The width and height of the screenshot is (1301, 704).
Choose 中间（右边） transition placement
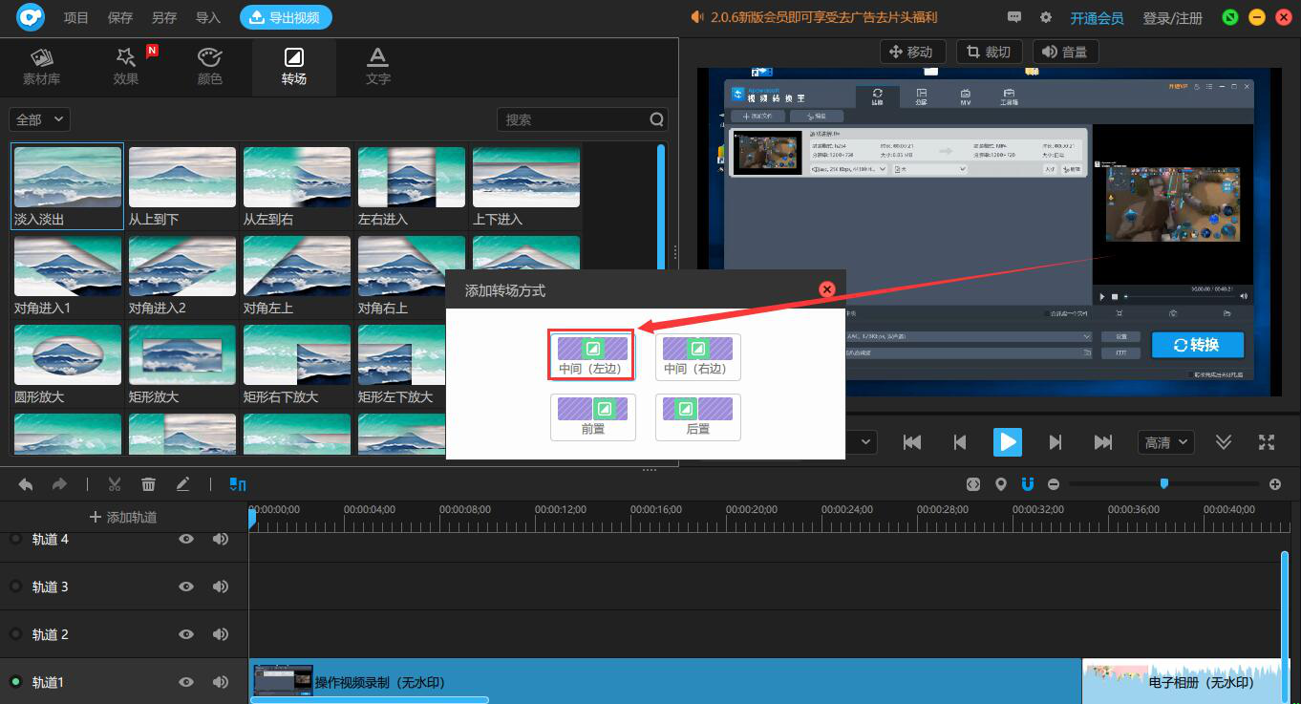point(697,356)
